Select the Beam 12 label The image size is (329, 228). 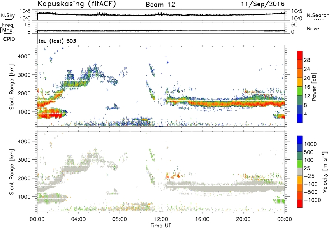click(160, 5)
